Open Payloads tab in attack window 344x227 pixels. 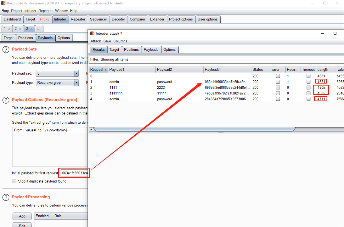click(x=151, y=50)
